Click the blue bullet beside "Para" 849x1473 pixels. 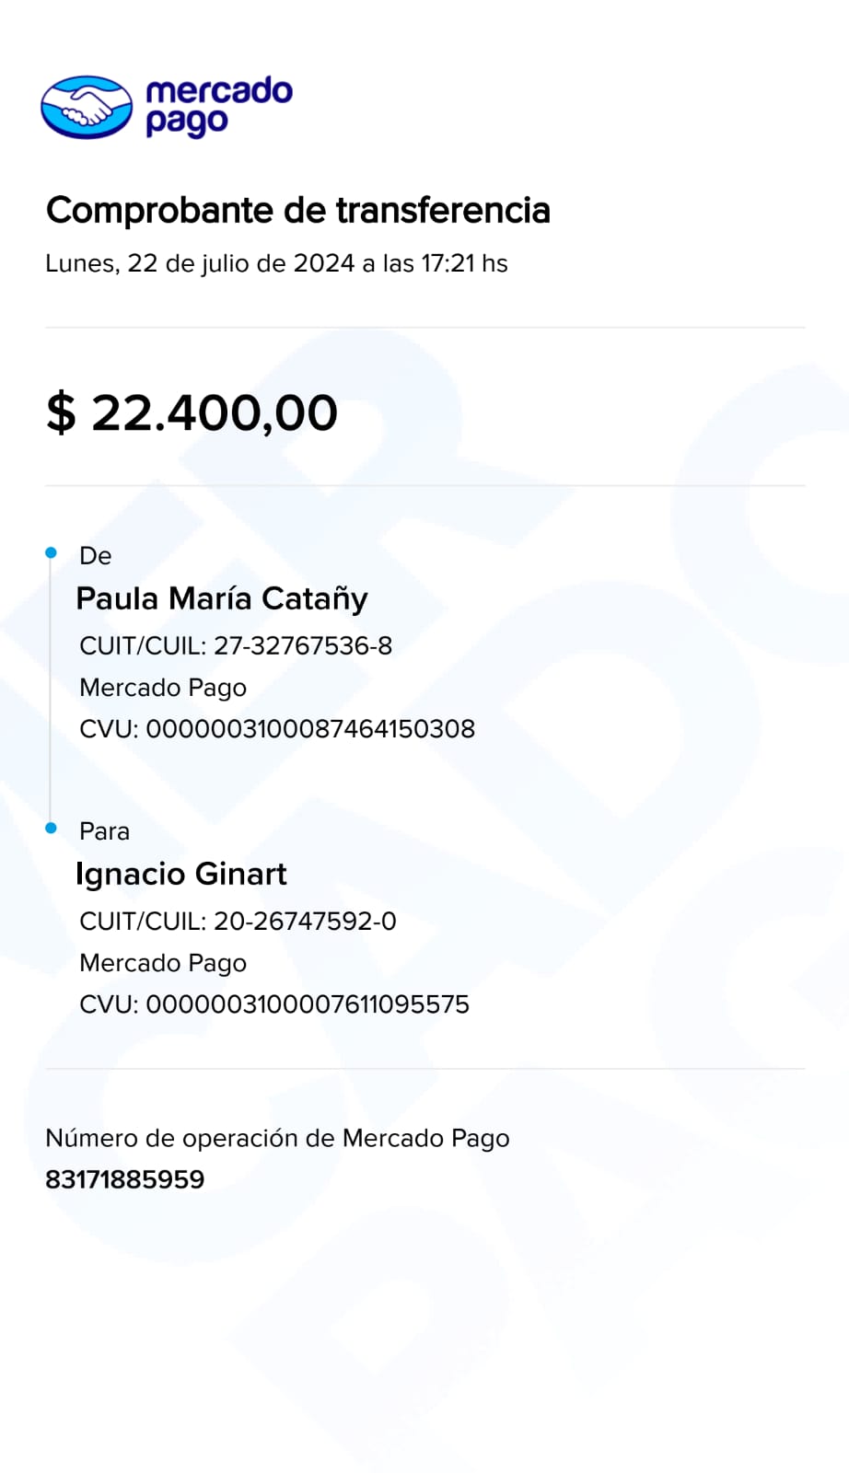tap(52, 828)
